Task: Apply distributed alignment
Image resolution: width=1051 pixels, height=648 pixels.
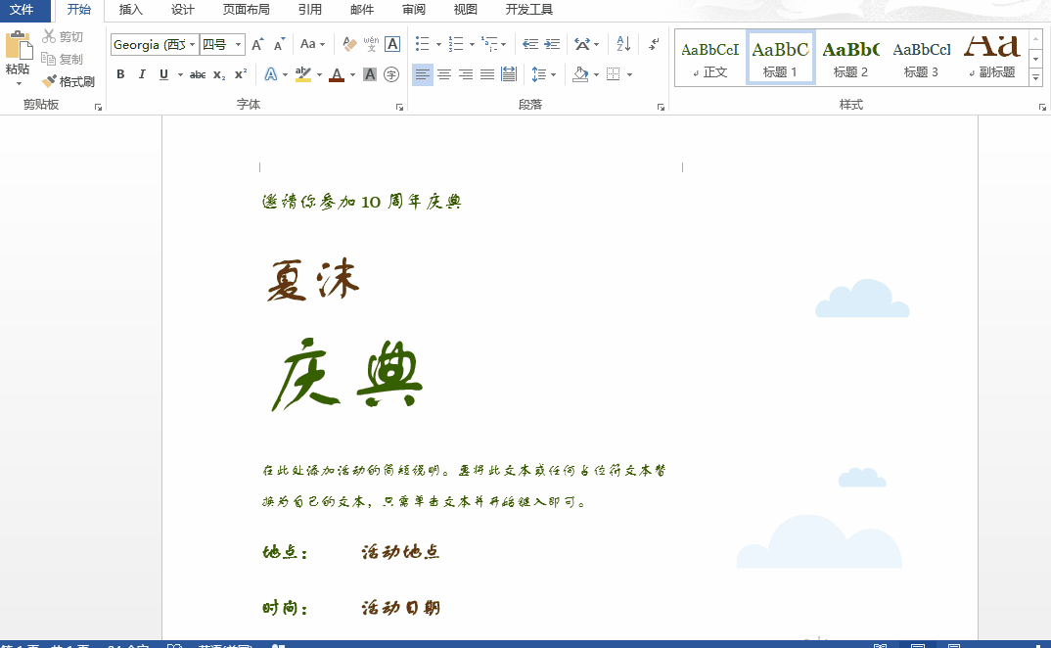Action: [509, 74]
